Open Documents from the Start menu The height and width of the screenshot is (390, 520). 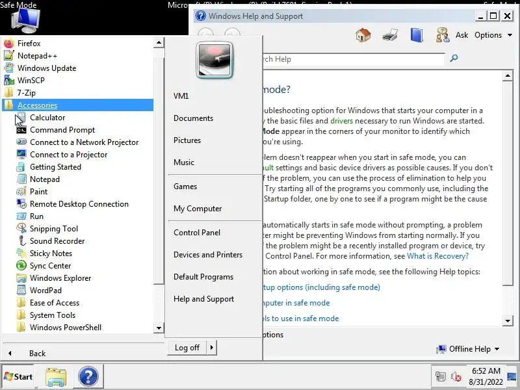coord(193,118)
